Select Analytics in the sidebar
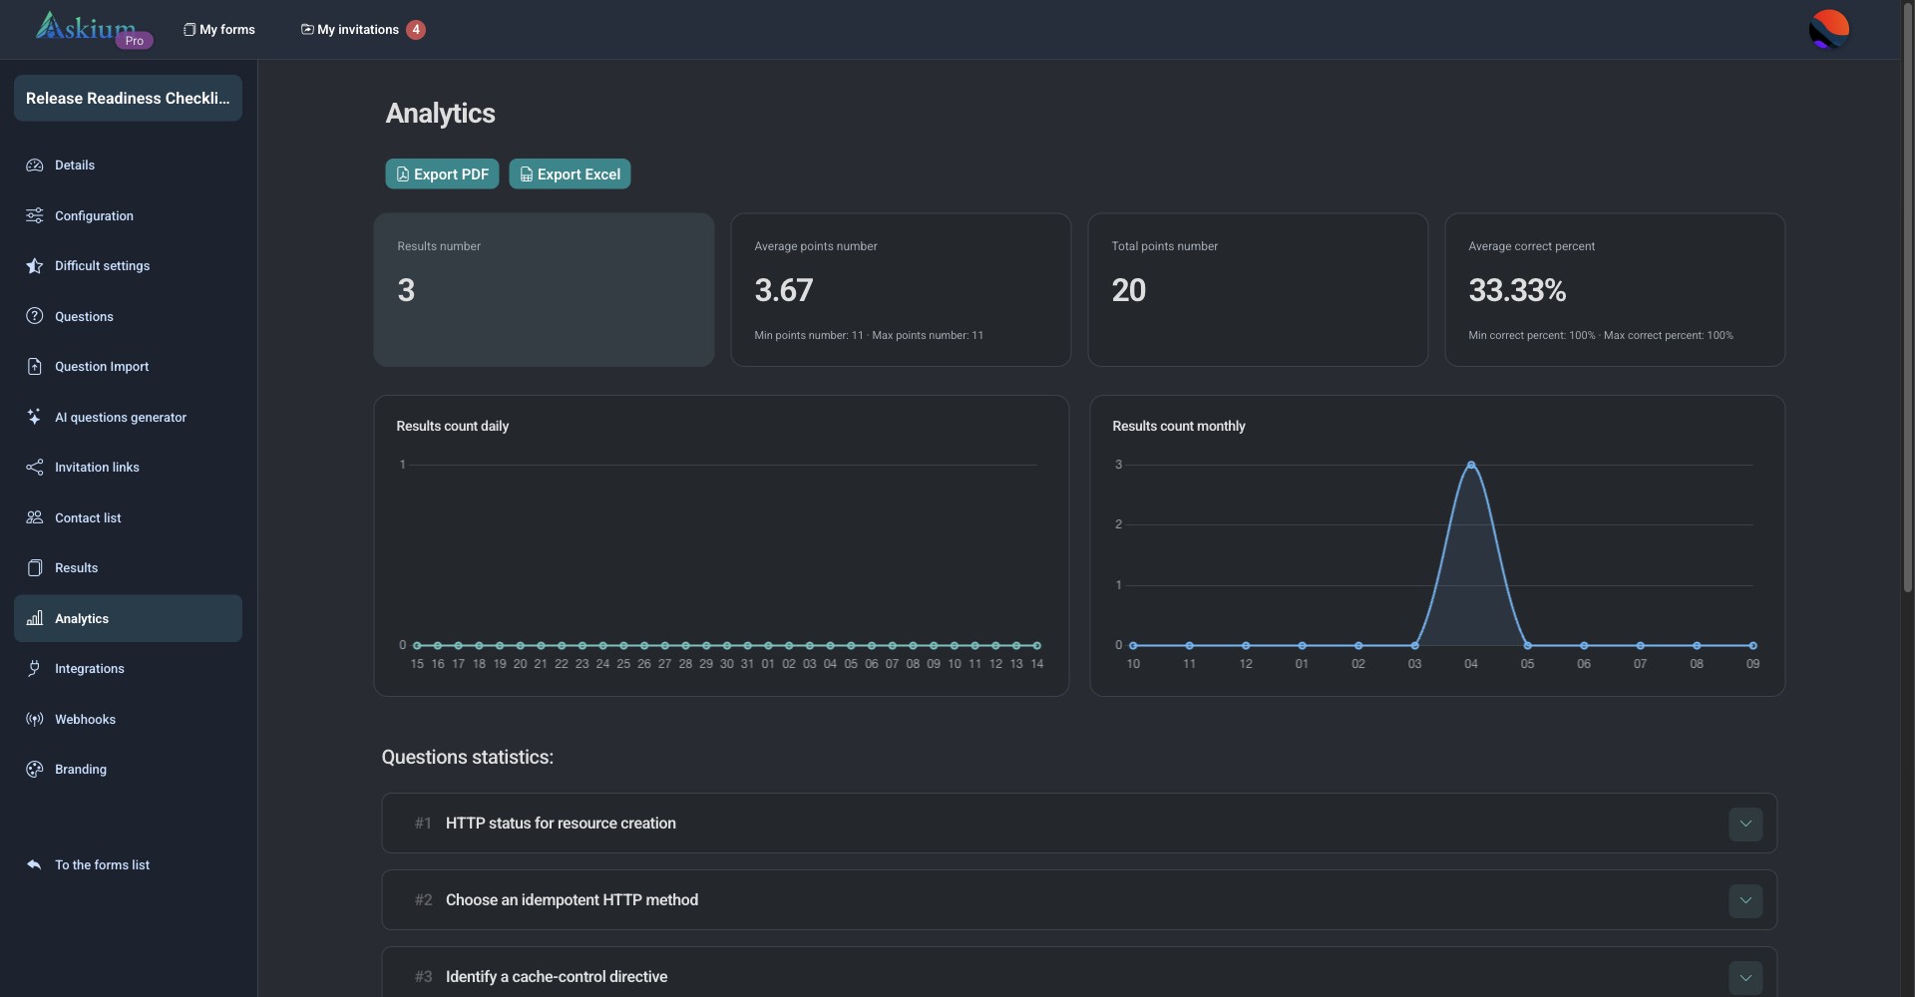The height and width of the screenshot is (997, 1915). 128,619
